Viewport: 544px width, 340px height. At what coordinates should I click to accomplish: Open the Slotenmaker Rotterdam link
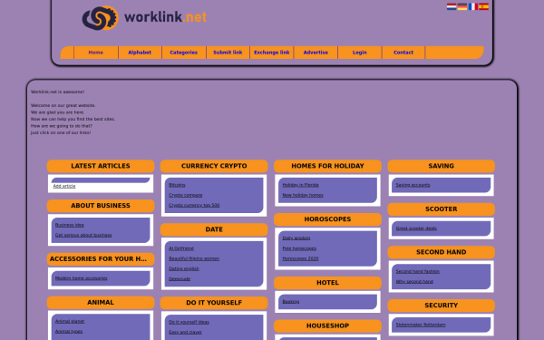tap(421, 325)
